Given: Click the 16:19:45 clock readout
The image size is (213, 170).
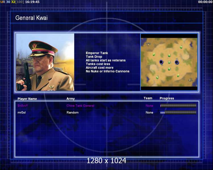Looking at the screenshot, I should tap(32, 2).
